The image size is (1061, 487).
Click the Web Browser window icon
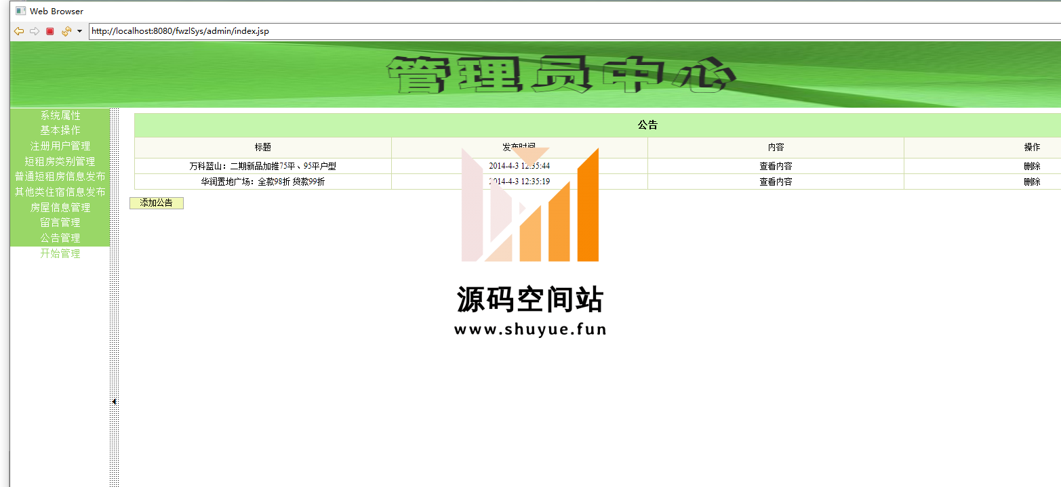21,12
